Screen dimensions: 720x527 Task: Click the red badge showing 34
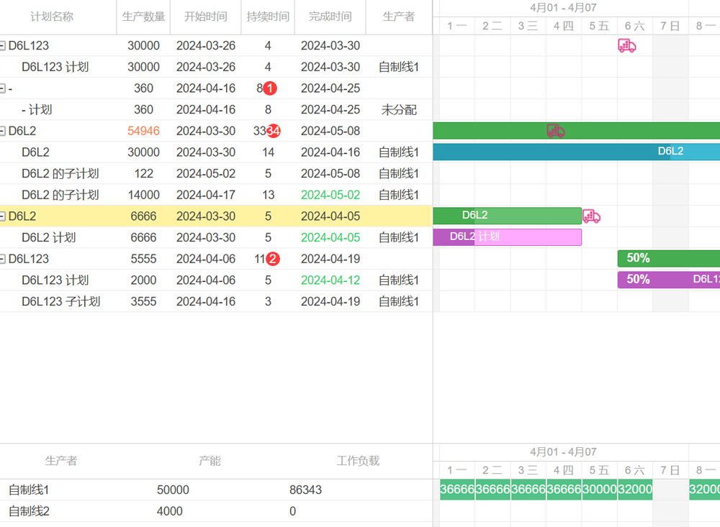click(274, 131)
